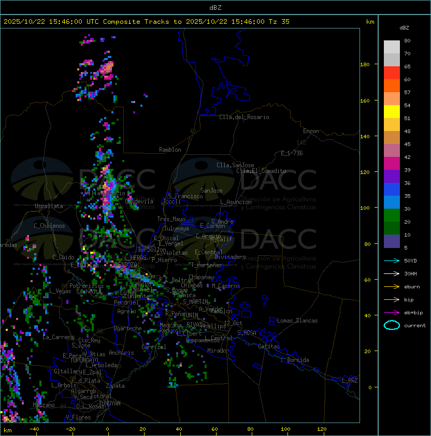The width and height of the screenshot is (431, 436).
Task: Select the tan 48-45 dBZ legend swatch
Action: click(x=392, y=137)
